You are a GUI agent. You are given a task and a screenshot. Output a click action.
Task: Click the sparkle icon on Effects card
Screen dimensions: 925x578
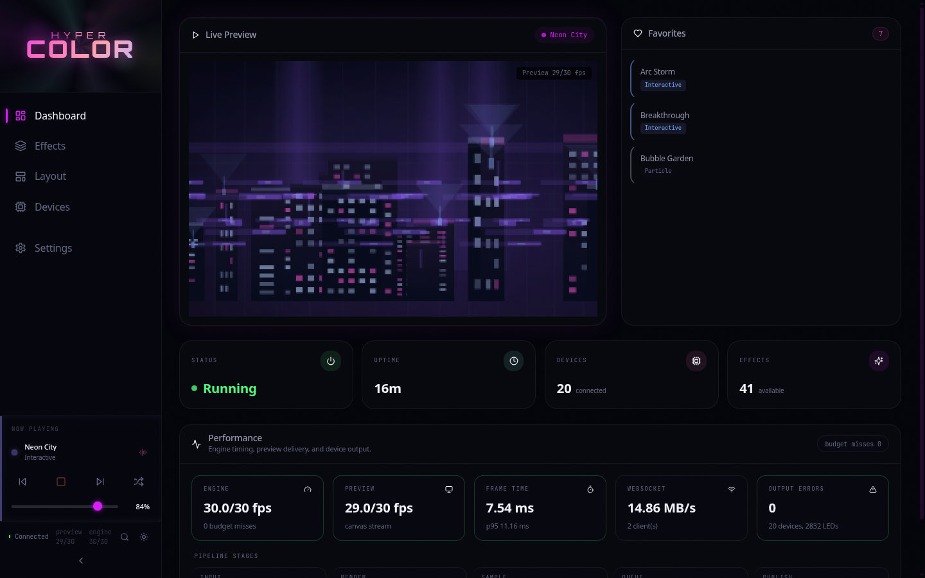click(879, 361)
